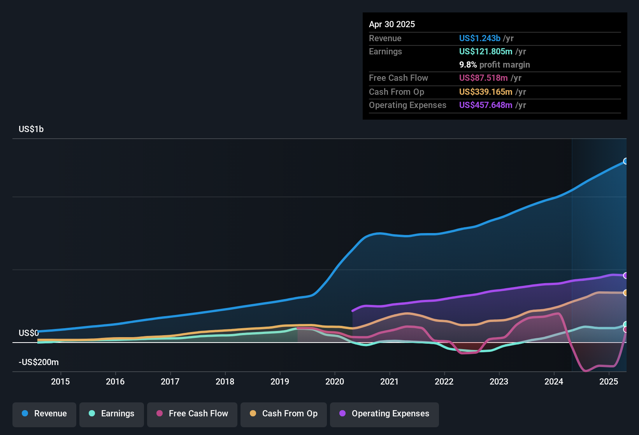This screenshot has height=435, width=639.
Task: Toggle the Earnings legend series
Action: (x=112, y=414)
